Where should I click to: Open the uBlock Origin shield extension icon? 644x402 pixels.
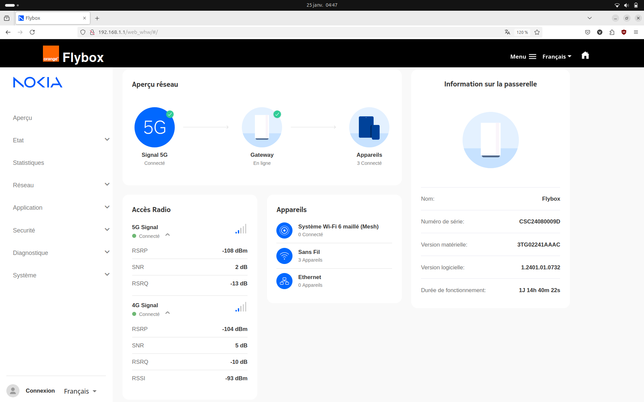(x=624, y=32)
